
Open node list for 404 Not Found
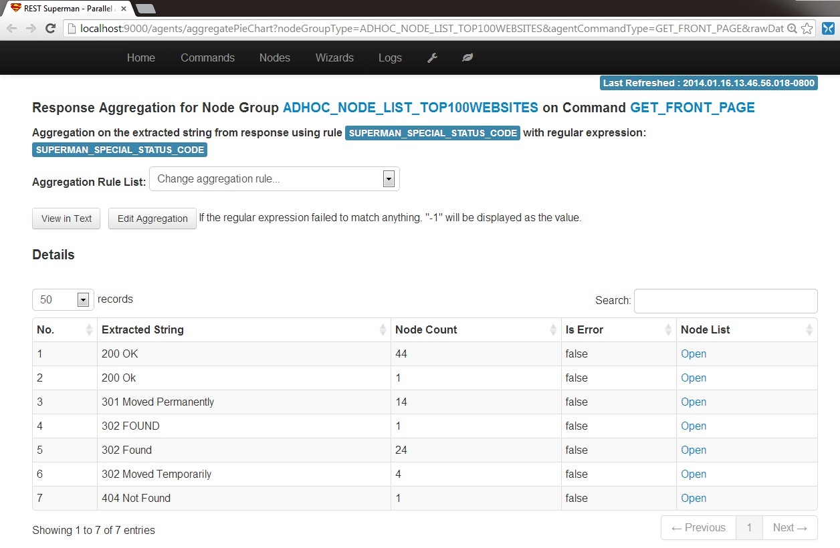(x=694, y=498)
